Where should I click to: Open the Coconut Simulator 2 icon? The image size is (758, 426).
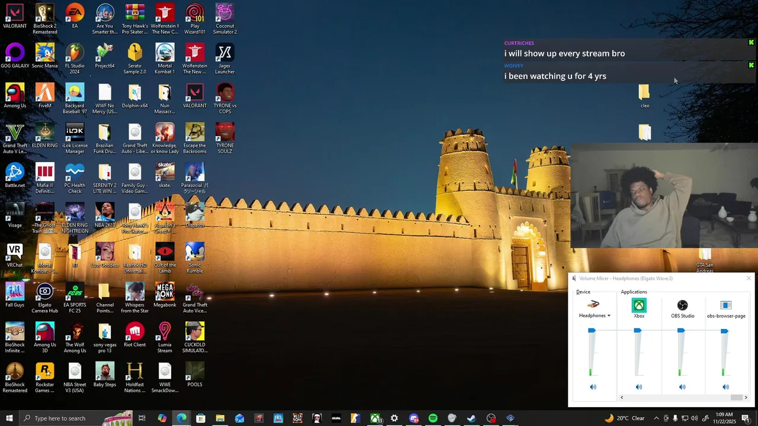point(224,19)
